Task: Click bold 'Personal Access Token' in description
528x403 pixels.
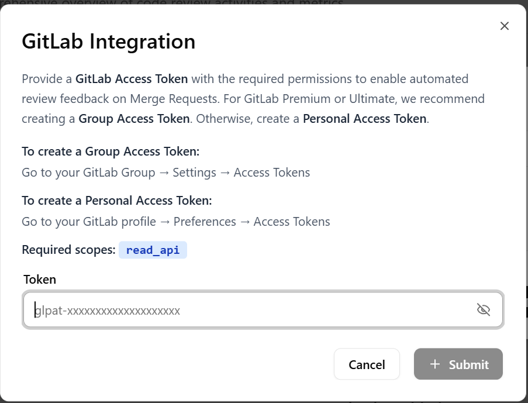Action: tap(365, 119)
